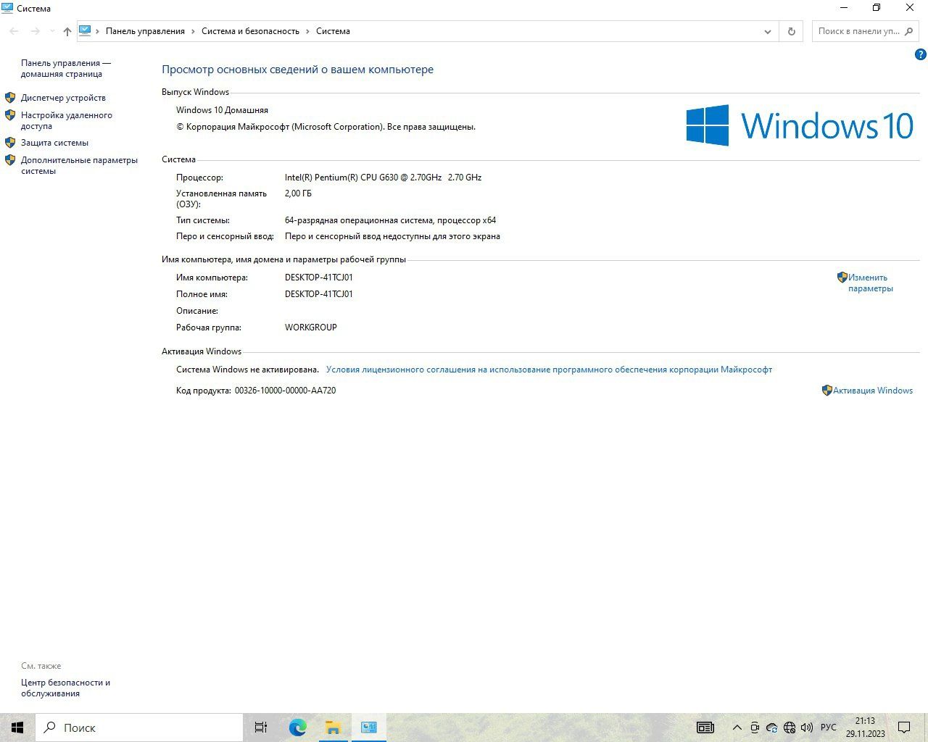Open the Action Center notifications icon

click(x=904, y=728)
